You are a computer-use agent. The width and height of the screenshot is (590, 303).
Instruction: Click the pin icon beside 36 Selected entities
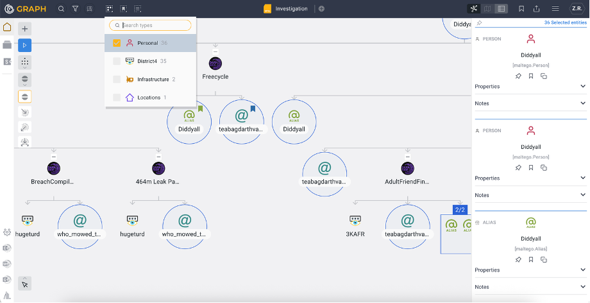tap(479, 23)
